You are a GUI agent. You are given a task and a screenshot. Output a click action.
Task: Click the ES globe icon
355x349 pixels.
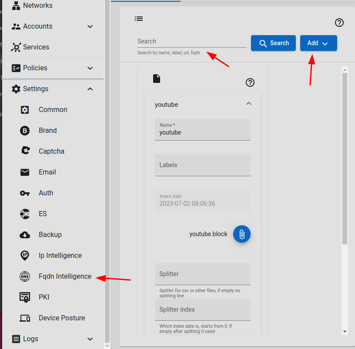coord(25,214)
